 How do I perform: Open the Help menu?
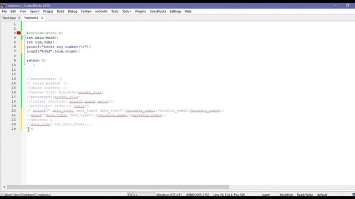(188, 11)
